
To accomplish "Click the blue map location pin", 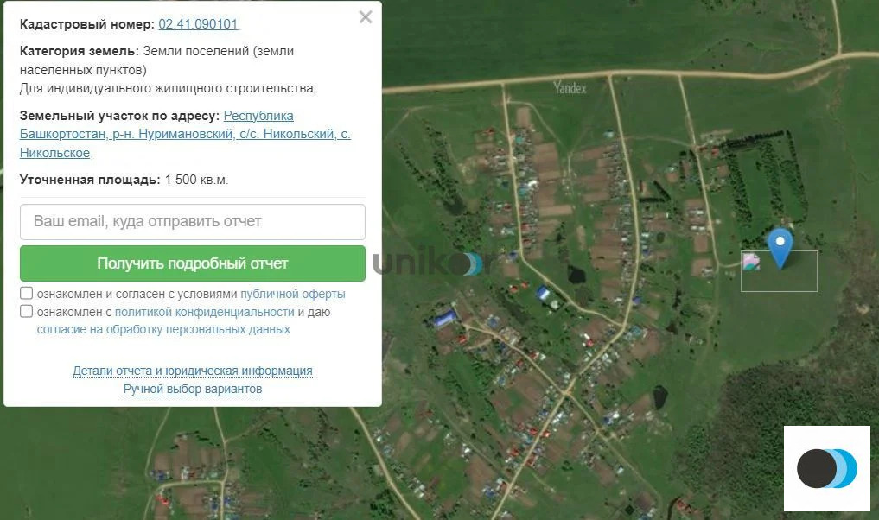I will [x=780, y=246].
